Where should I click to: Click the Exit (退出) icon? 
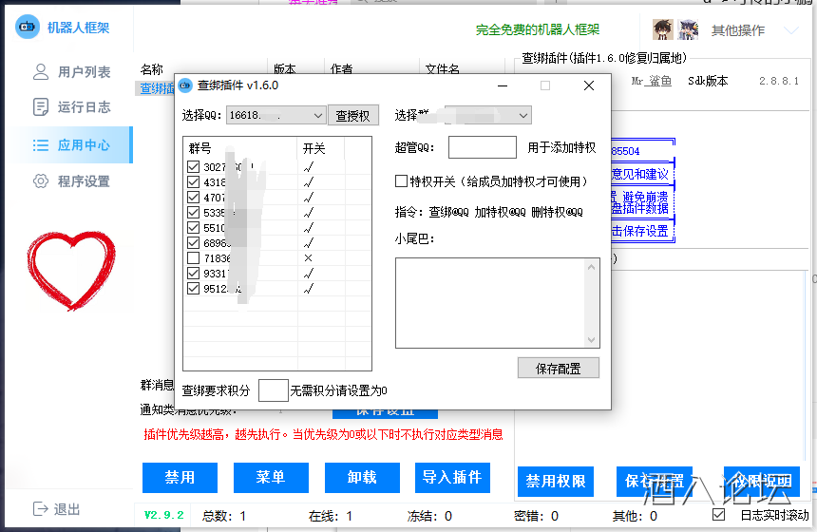click(41, 509)
